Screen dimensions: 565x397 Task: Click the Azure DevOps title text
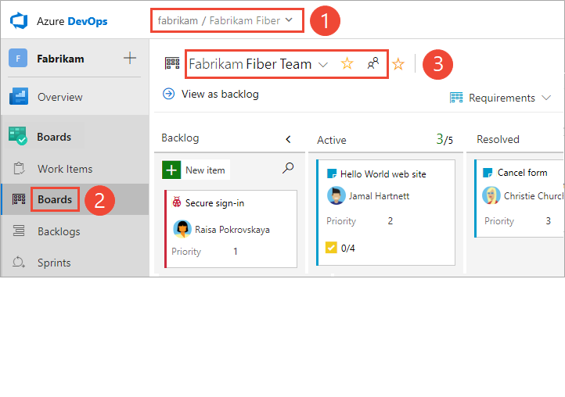(x=72, y=21)
